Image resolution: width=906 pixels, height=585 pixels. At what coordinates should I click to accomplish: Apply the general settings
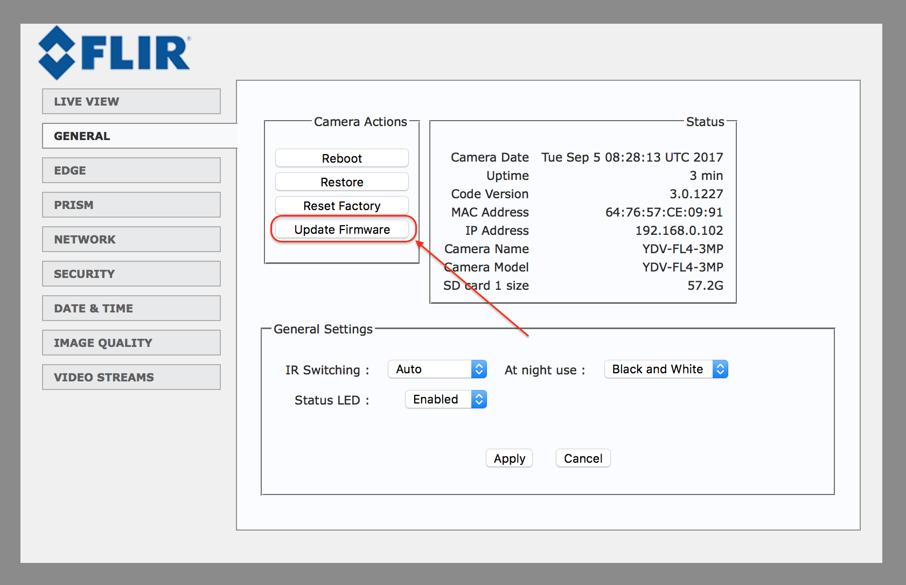[509, 458]
